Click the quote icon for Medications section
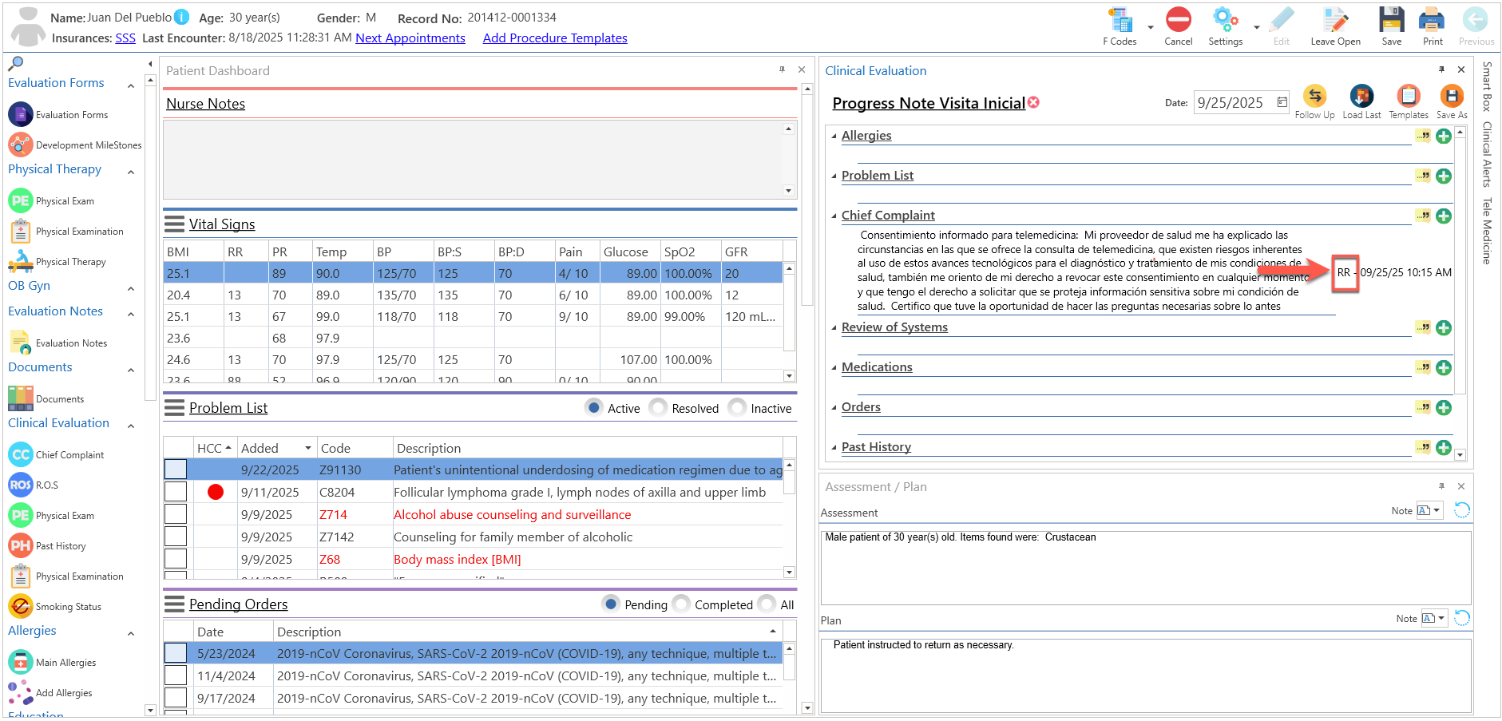 point(1423,367)
